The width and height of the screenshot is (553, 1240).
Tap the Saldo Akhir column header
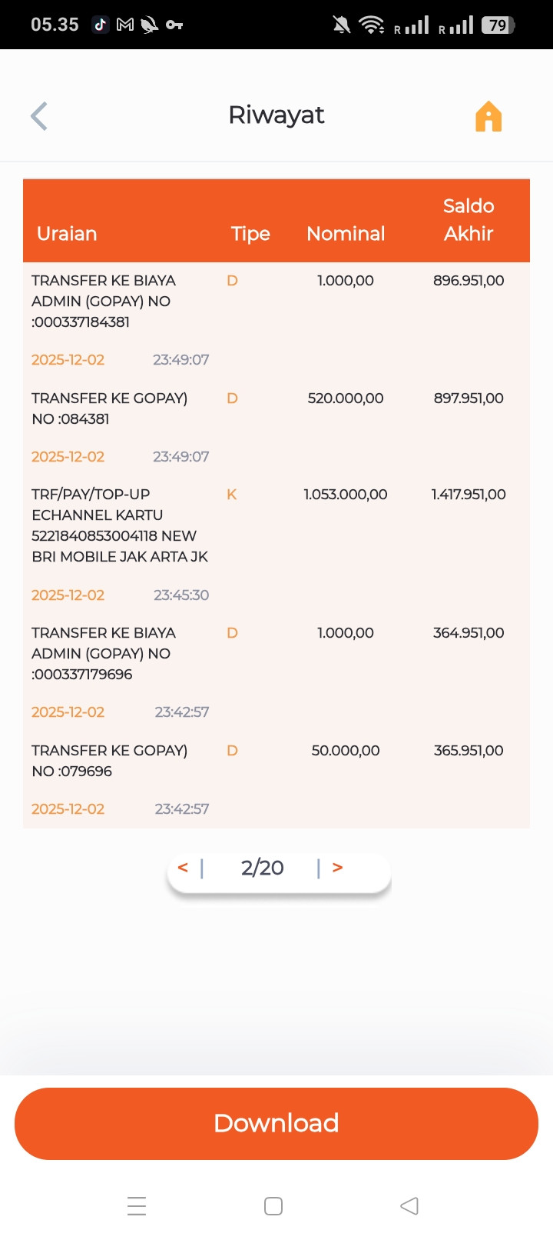click(469, 220)
